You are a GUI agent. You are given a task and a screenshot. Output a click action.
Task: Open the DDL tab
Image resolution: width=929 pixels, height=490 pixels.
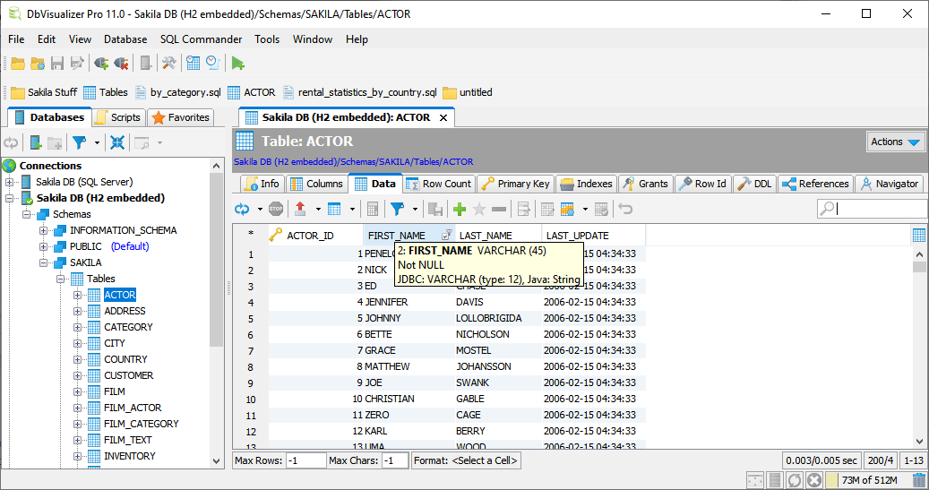coord(754,184)
